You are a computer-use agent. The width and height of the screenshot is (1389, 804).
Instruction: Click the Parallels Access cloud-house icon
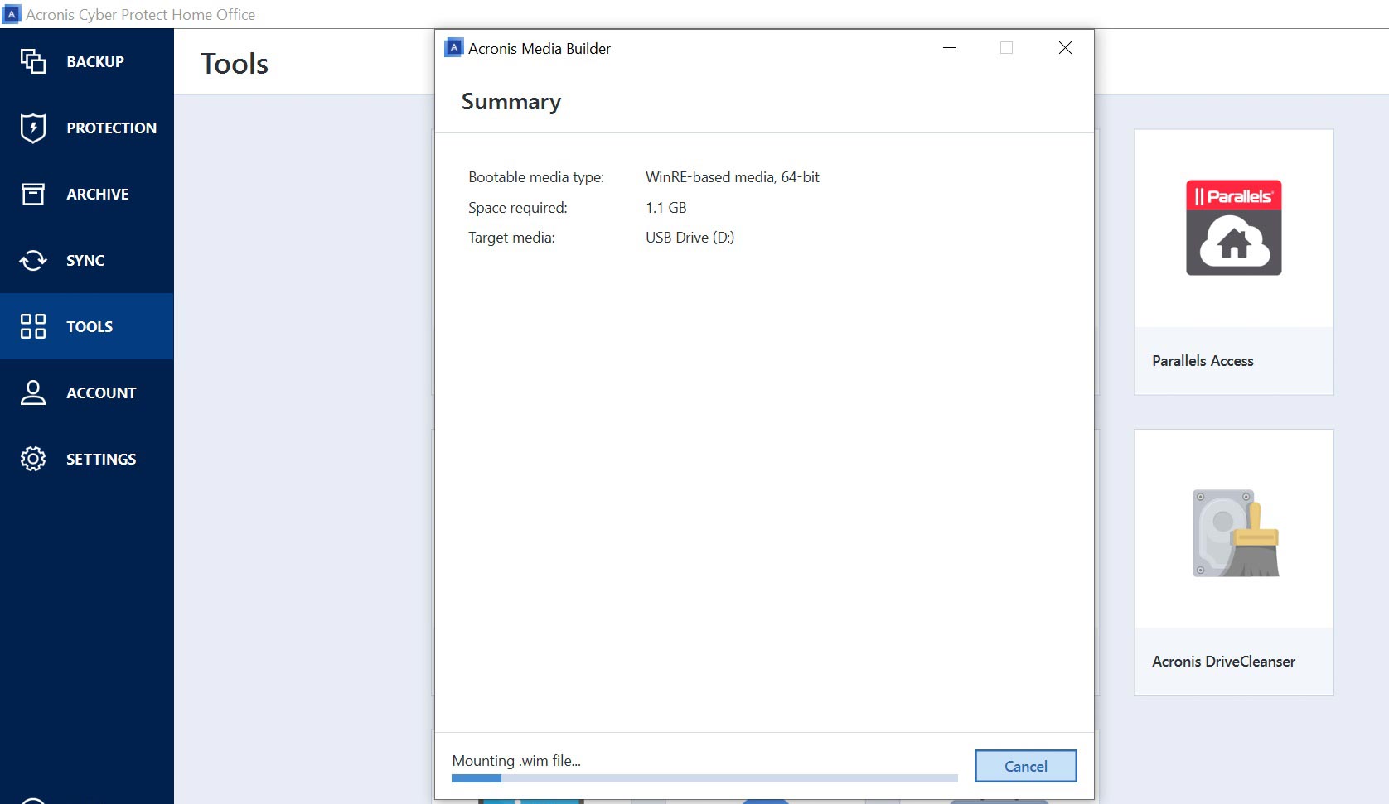pyautogui.click(x=1233, y=228)
